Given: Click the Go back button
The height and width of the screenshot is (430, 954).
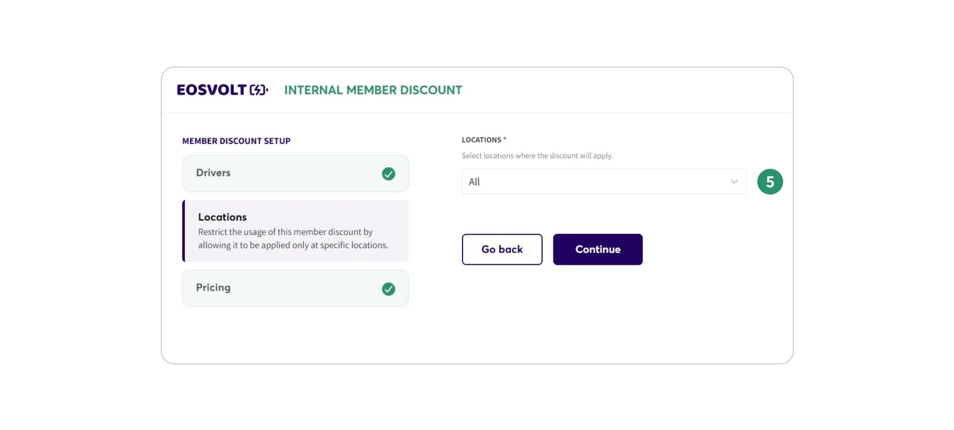Looking at the screenshot, I should pos(502,249).
